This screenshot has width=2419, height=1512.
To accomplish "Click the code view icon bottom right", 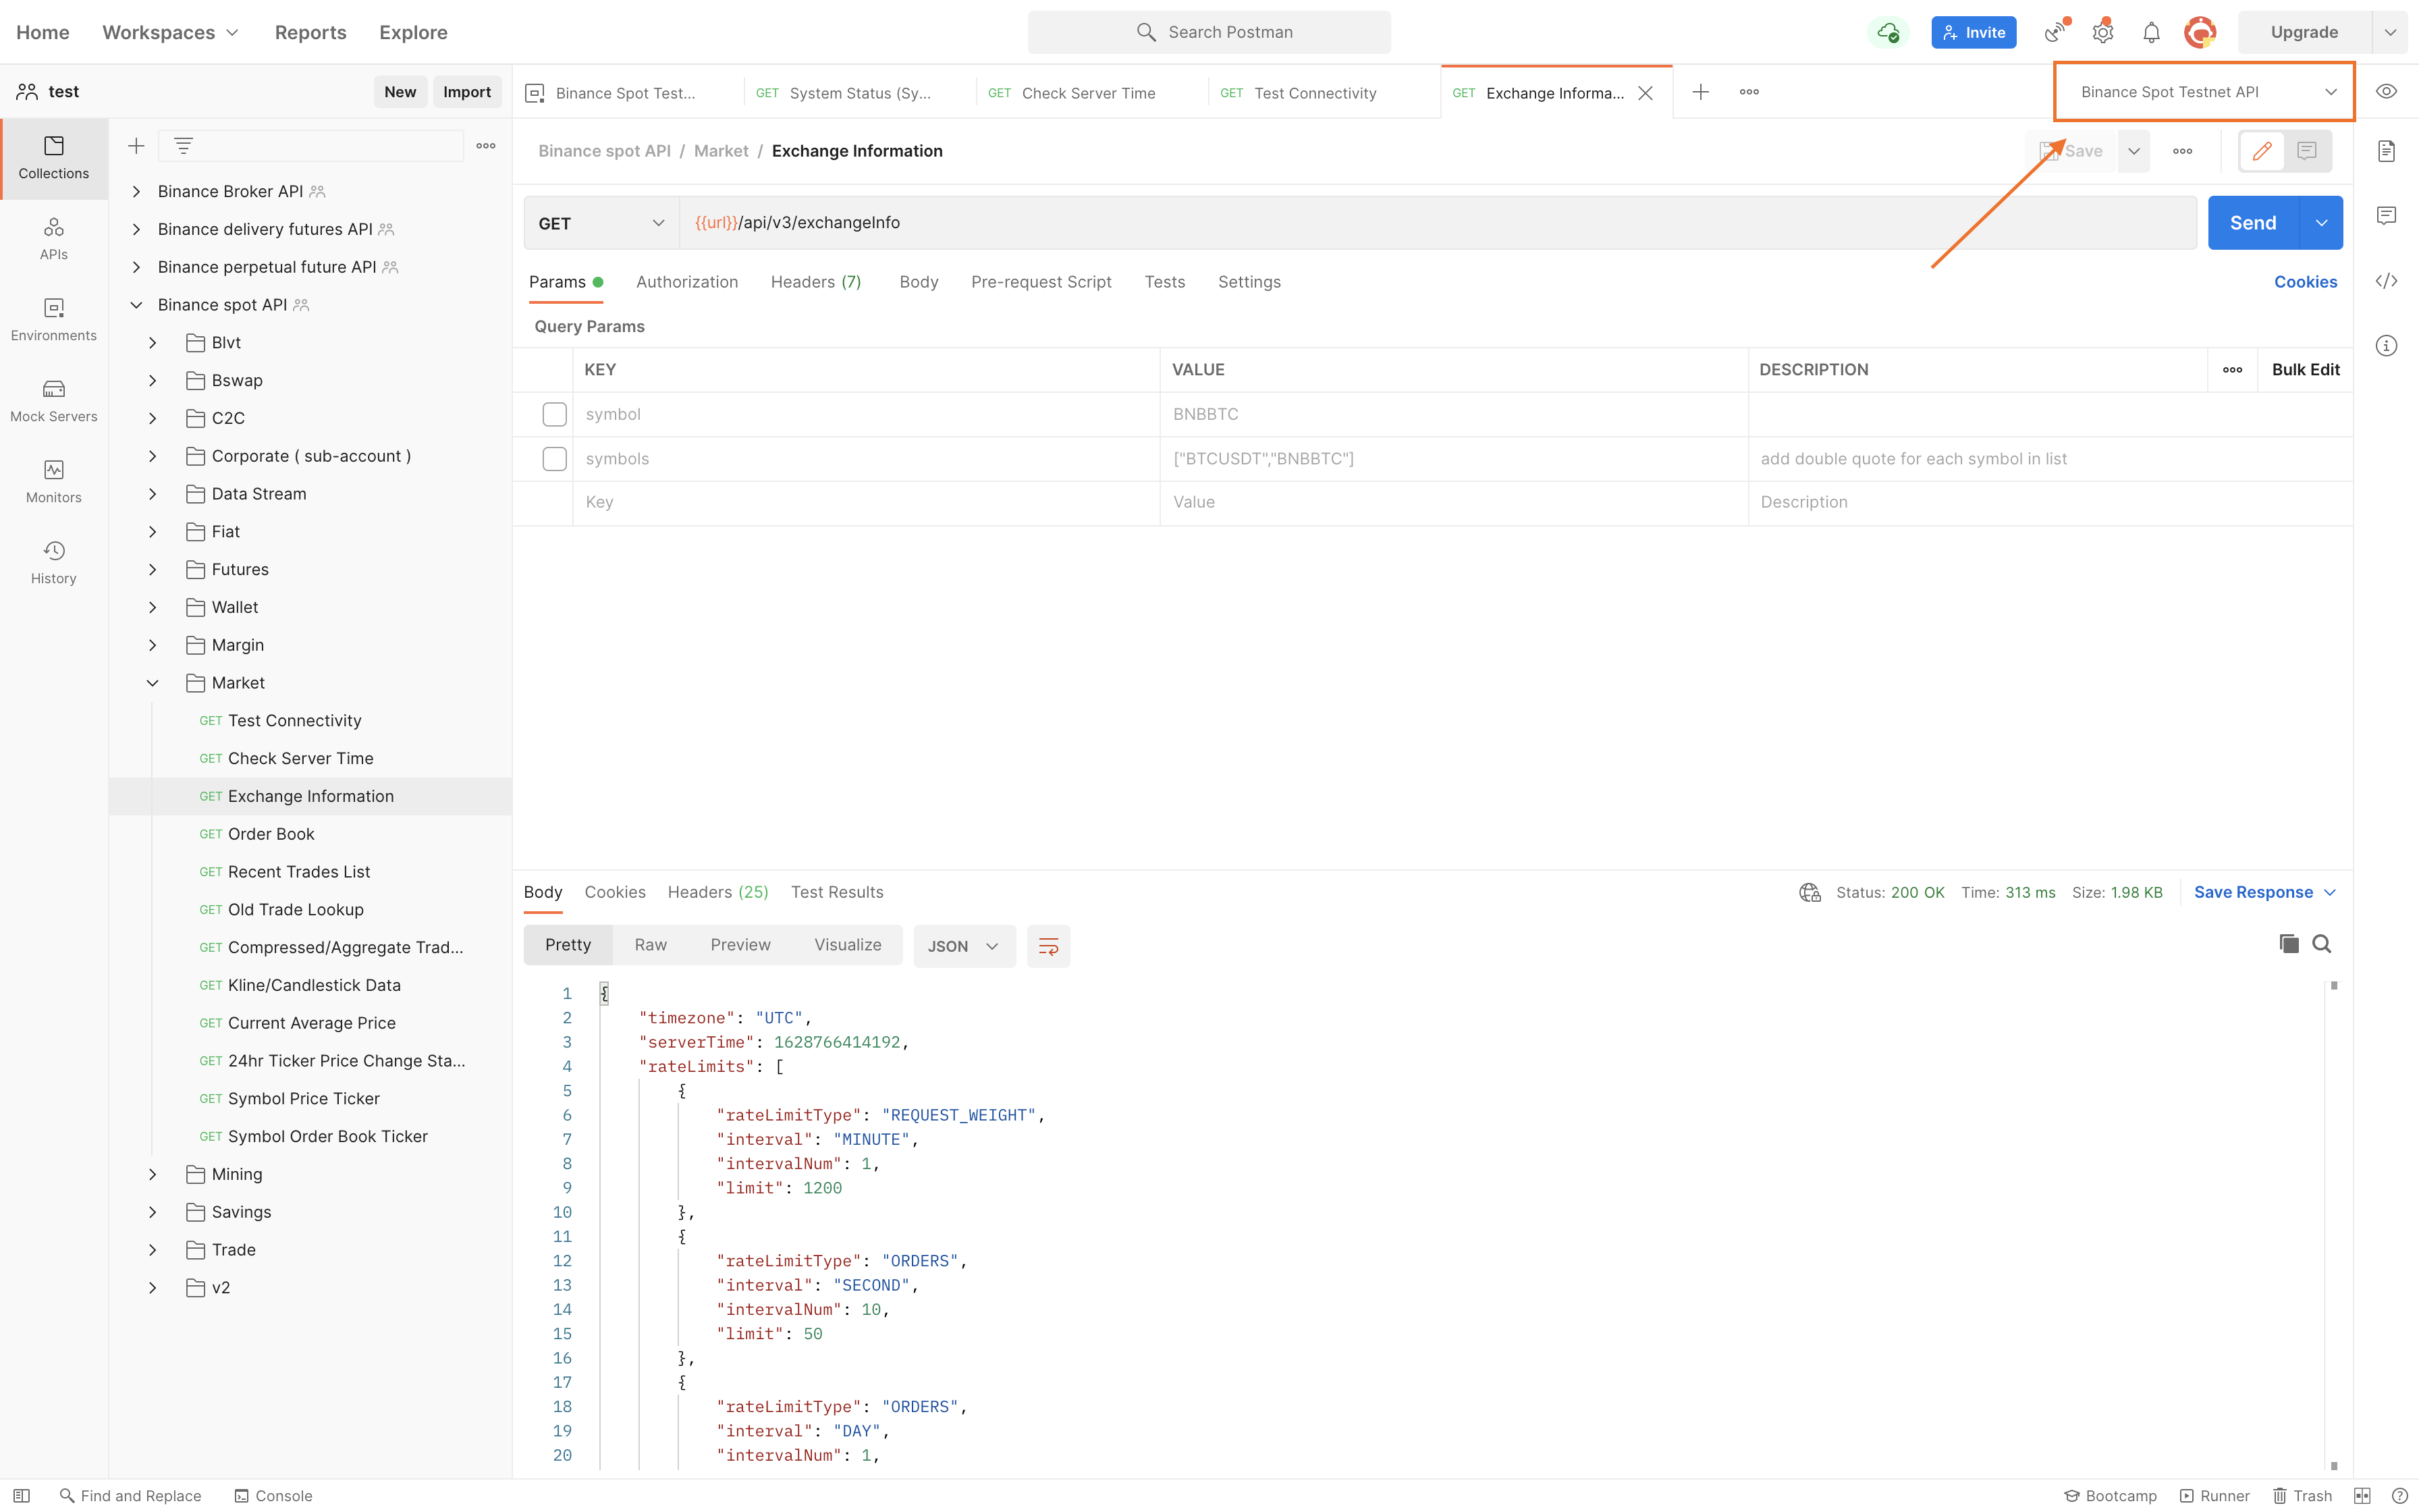I will click(x=2388, y=280).
